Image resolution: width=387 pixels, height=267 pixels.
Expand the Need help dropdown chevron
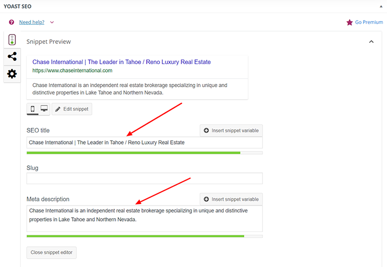(x=52, y=22)
